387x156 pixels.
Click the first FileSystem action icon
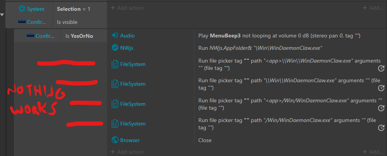tap(115, 64)
